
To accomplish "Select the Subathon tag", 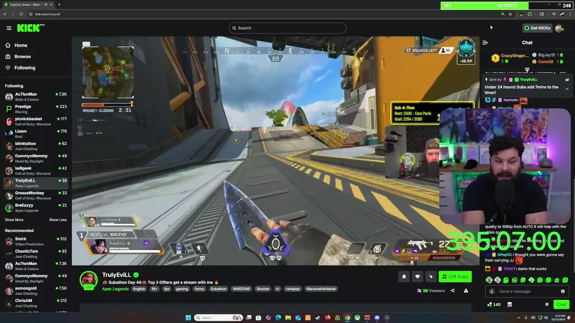I will click(x=219, y=289).
